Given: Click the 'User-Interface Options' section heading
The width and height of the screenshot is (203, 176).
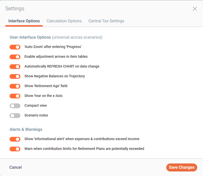Looking at the screenshot, I should [30, 37].
